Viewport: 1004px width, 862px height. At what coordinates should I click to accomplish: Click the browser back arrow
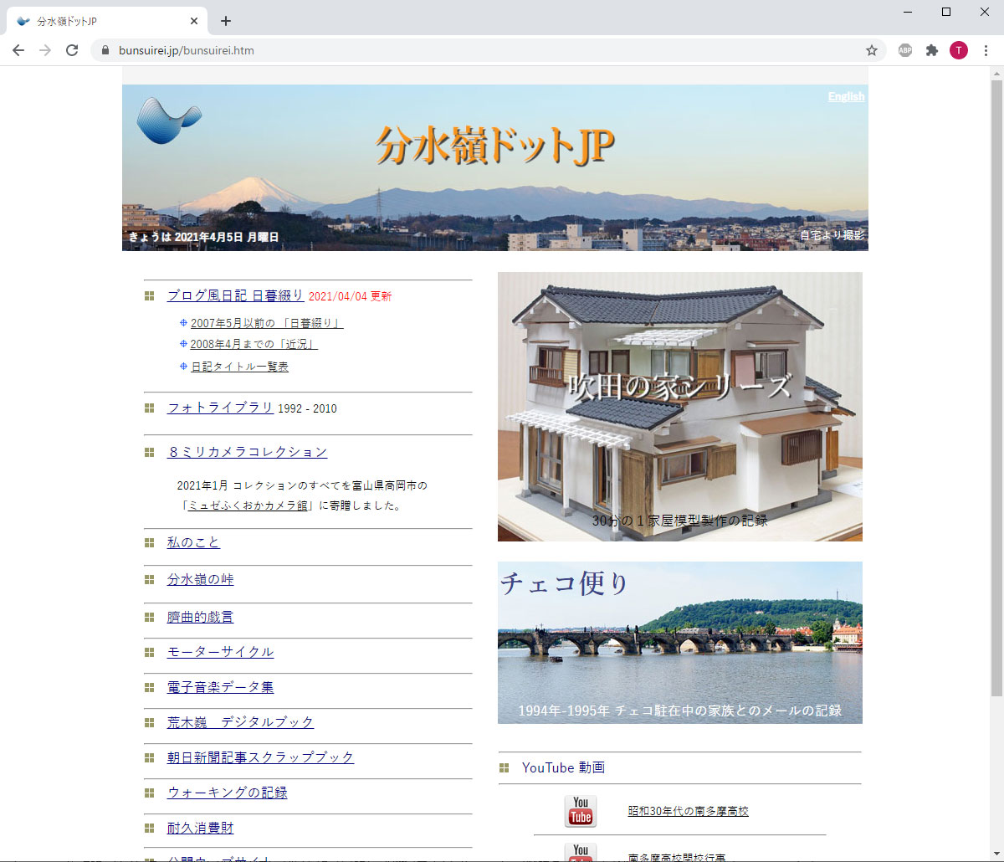click(18, 50)
